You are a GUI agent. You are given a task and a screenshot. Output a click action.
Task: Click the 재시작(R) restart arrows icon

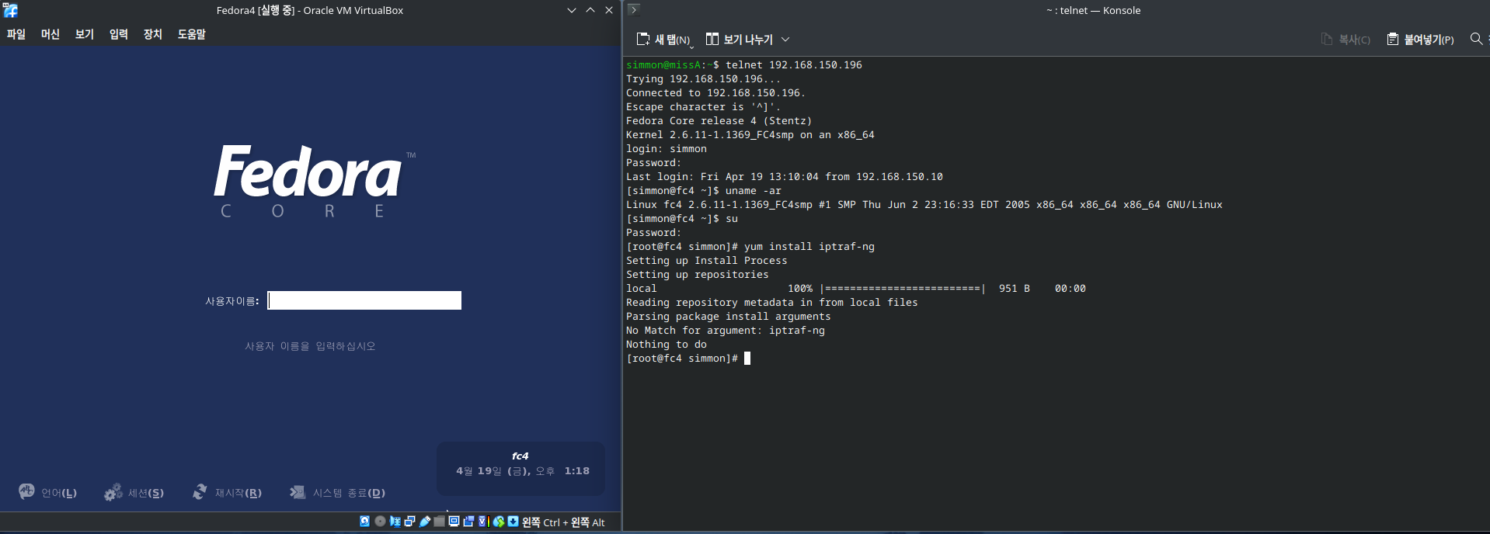(200, 492)
